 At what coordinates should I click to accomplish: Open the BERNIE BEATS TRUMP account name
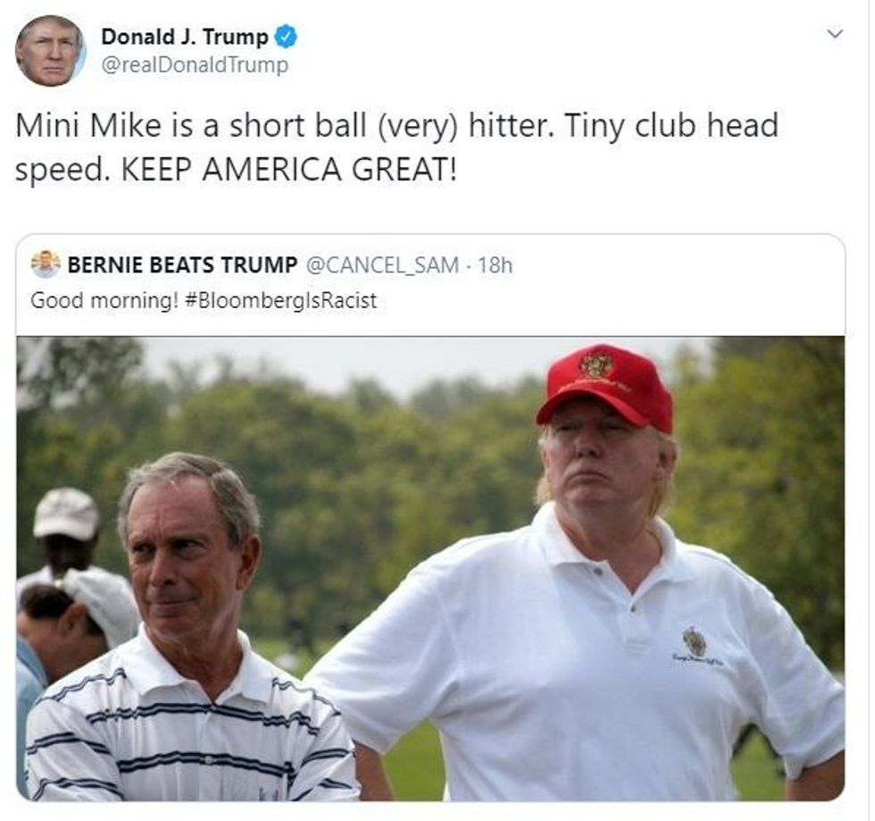coord(182,264)
